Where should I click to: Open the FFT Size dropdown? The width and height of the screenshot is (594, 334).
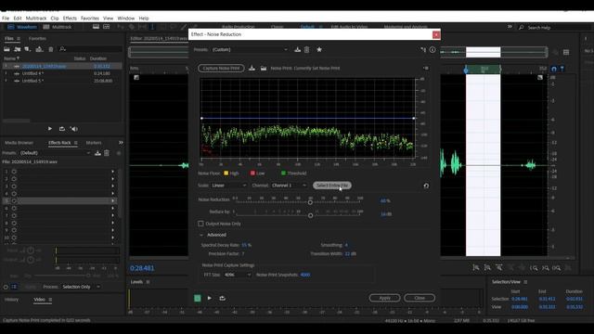pyautogui.click(x=238, y=275)
